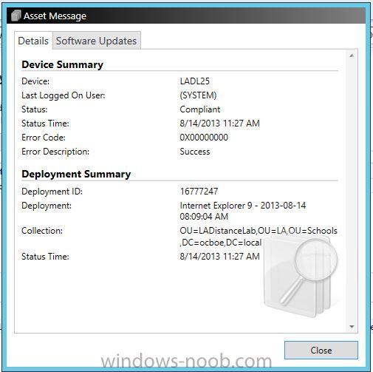The width and height of the screenshot is (373, 372).
Task: Click the Asset Message title bar icon
Action: coord(16,16)
